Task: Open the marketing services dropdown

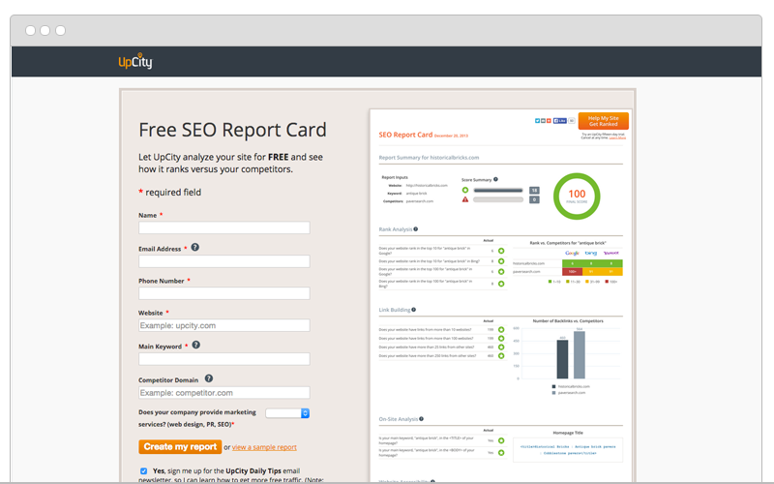Action: (287, 413)
